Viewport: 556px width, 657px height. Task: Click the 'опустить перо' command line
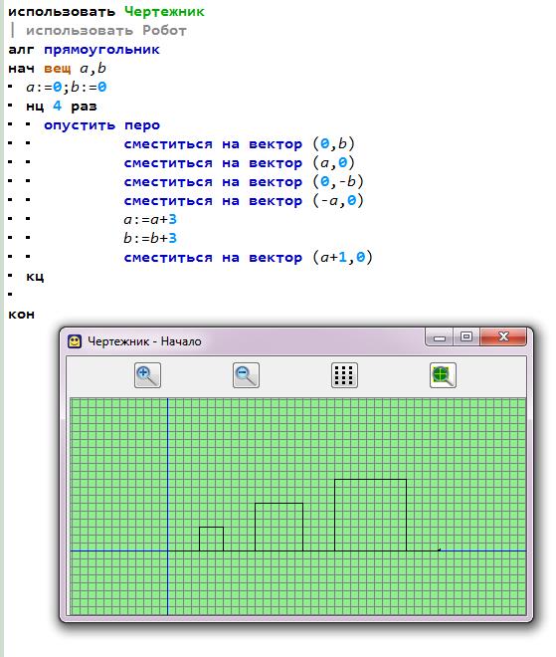pyautogui.click(x=101, y=124)
